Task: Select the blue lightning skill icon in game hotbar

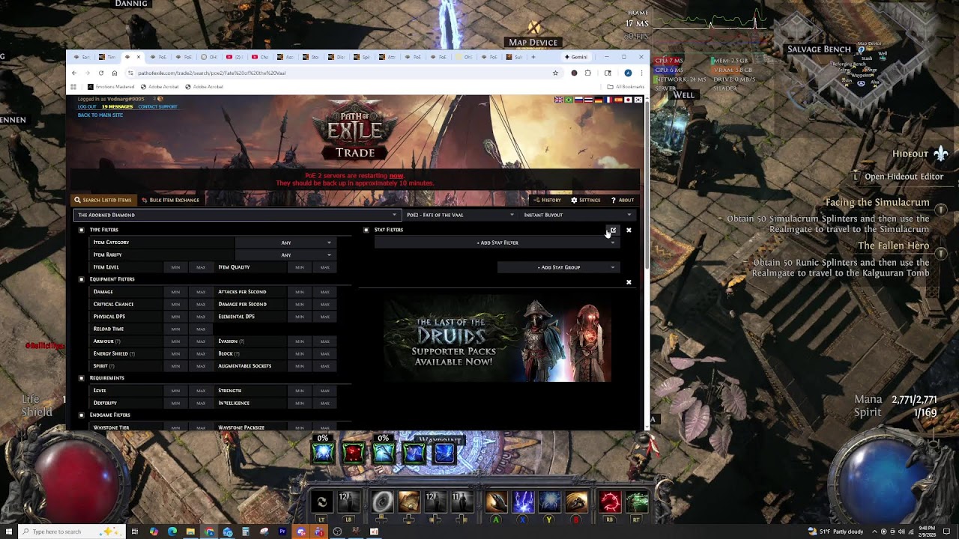Action: [524, 502]
